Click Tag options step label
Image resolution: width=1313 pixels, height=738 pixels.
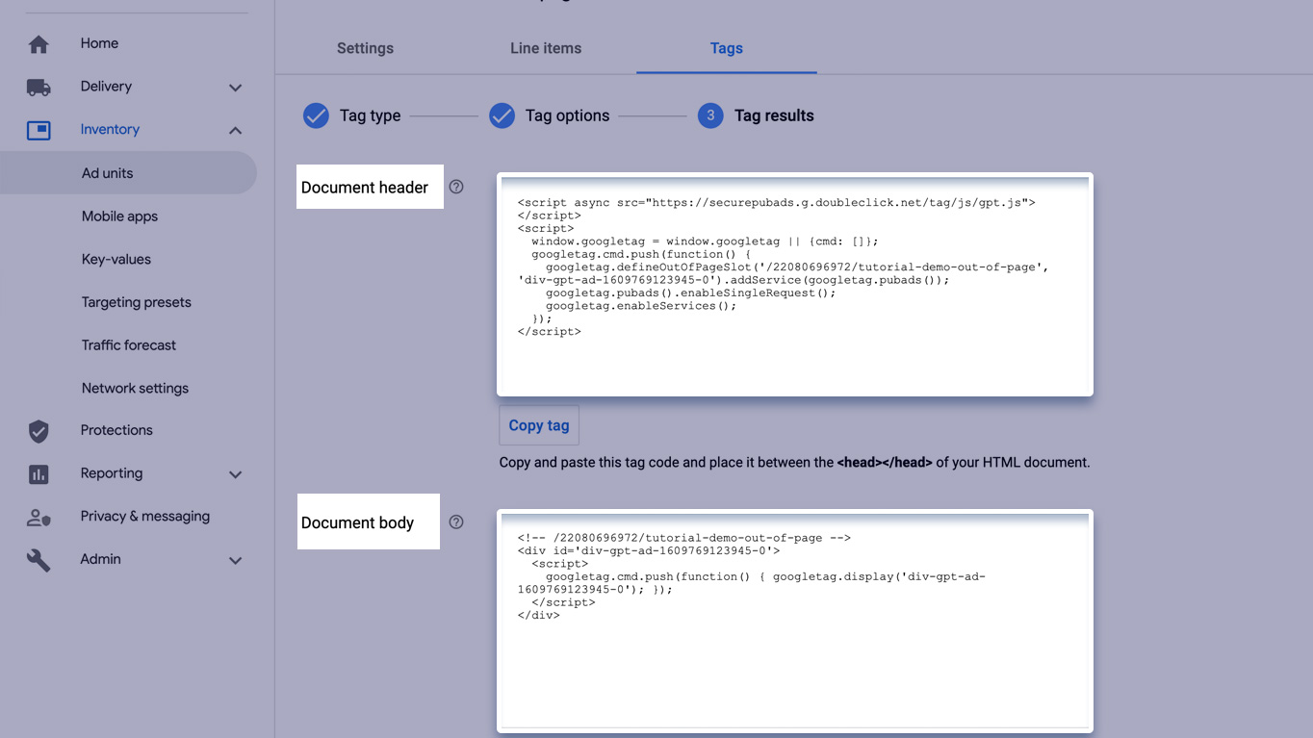click(x=567, y=115)
